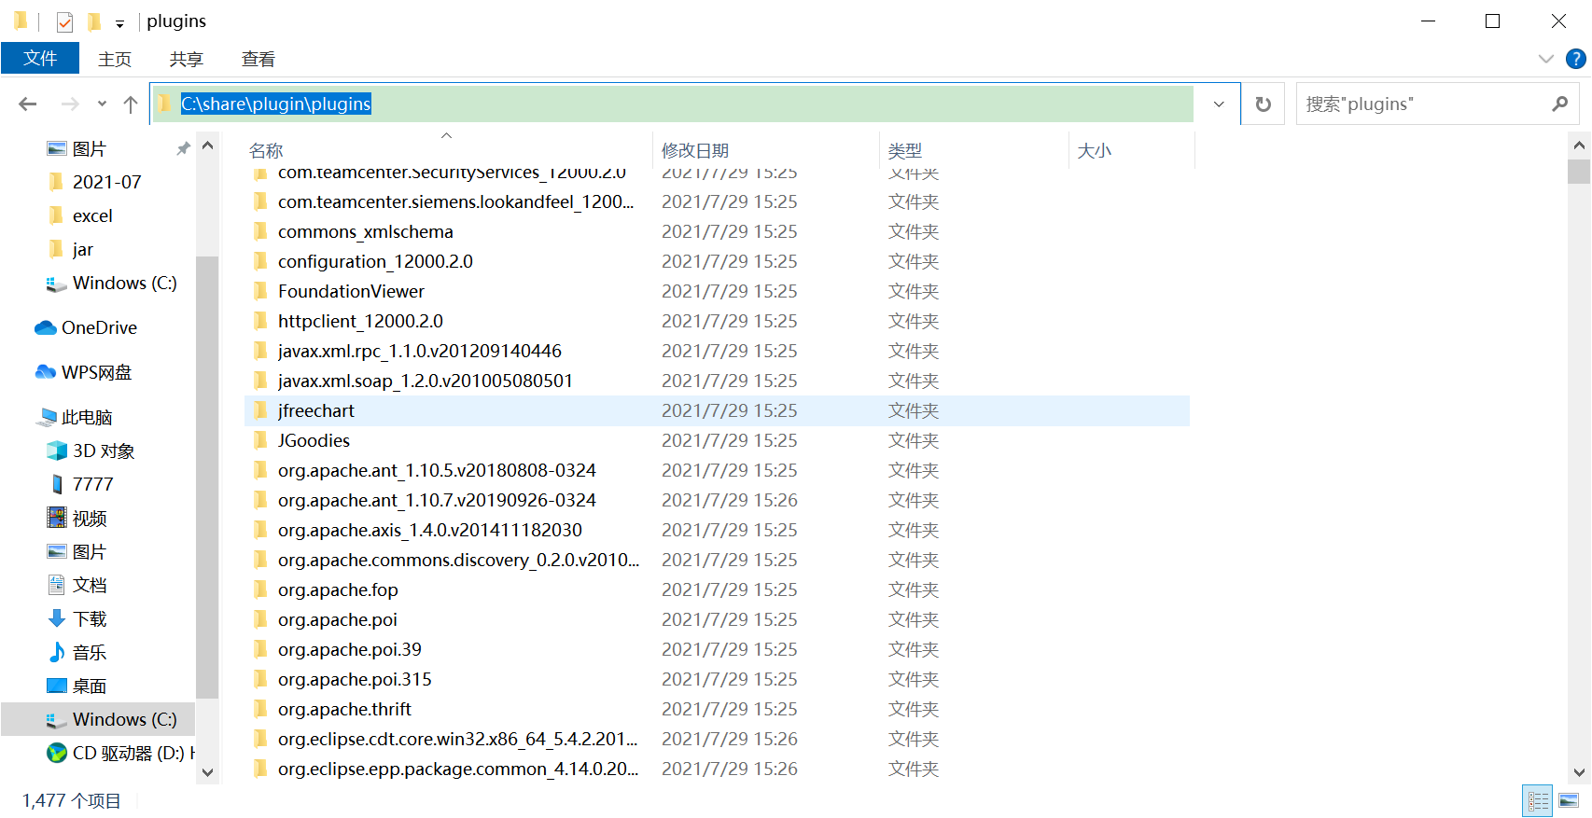
Task: Click the Forward navigation arrow
Action: tap(69, 104)
